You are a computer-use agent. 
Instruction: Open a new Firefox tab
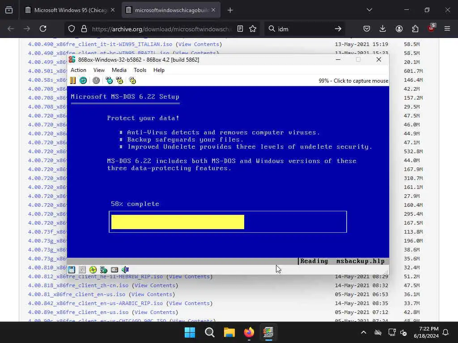pyautogui.click(x=230, y=10)
